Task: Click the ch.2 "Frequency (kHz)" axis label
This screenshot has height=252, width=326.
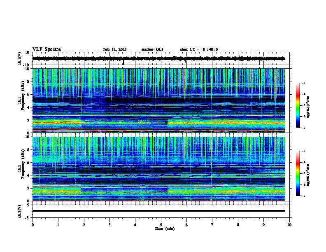Action: pyautogui.click(x=23, y=164)
